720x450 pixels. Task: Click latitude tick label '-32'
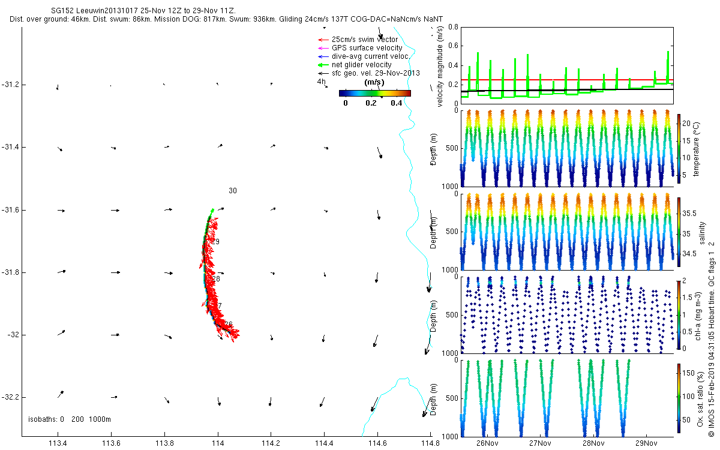[13, 335]
